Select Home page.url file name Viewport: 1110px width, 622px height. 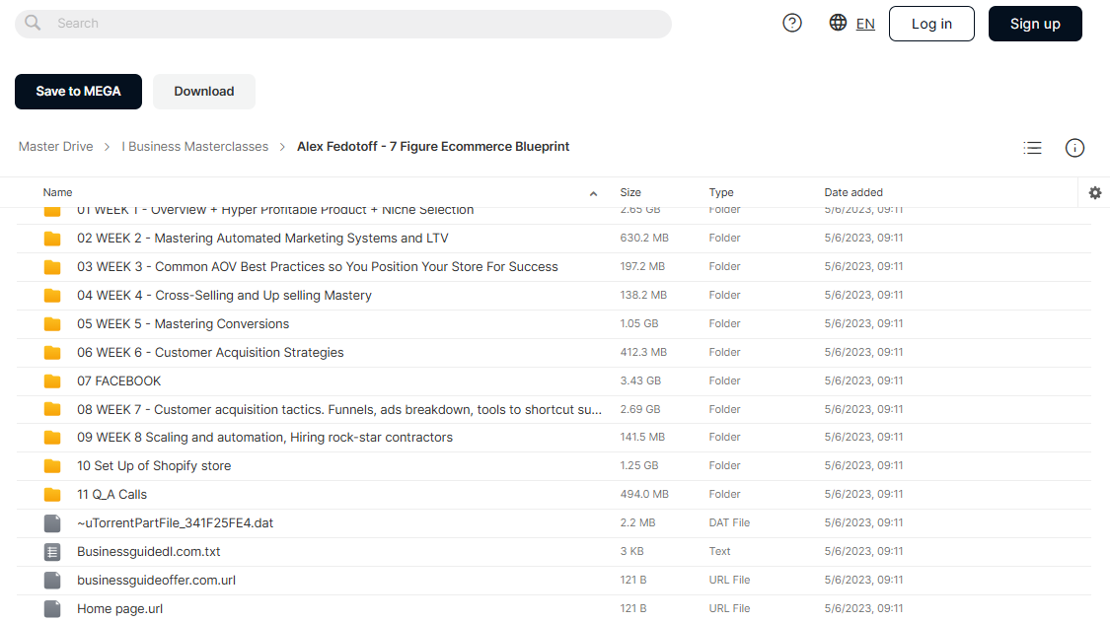pos(119,608)
